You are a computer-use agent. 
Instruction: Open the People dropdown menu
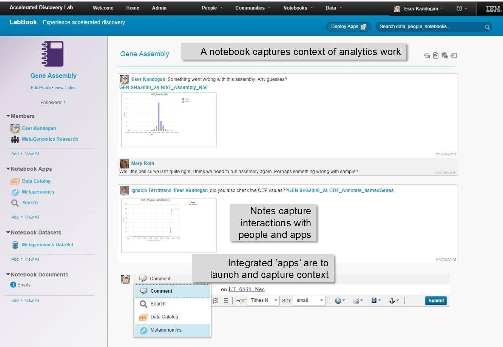pos(212,8)
